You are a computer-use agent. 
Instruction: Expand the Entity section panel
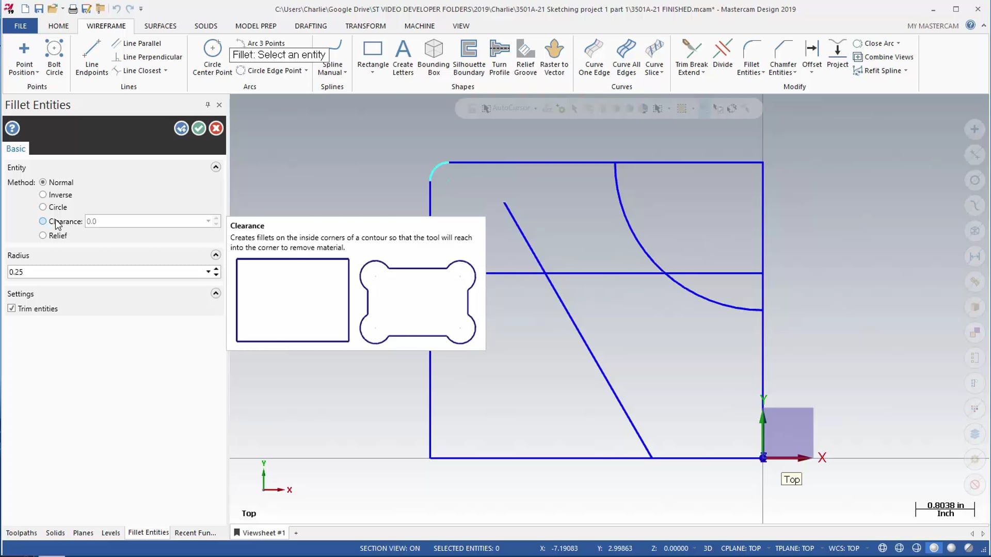point(216,166)
